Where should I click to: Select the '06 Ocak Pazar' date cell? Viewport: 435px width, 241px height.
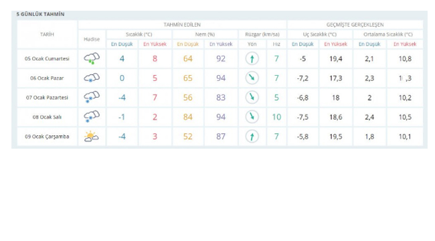coord(47,78)
